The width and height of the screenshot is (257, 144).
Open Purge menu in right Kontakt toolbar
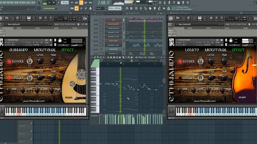pos(222,18)
